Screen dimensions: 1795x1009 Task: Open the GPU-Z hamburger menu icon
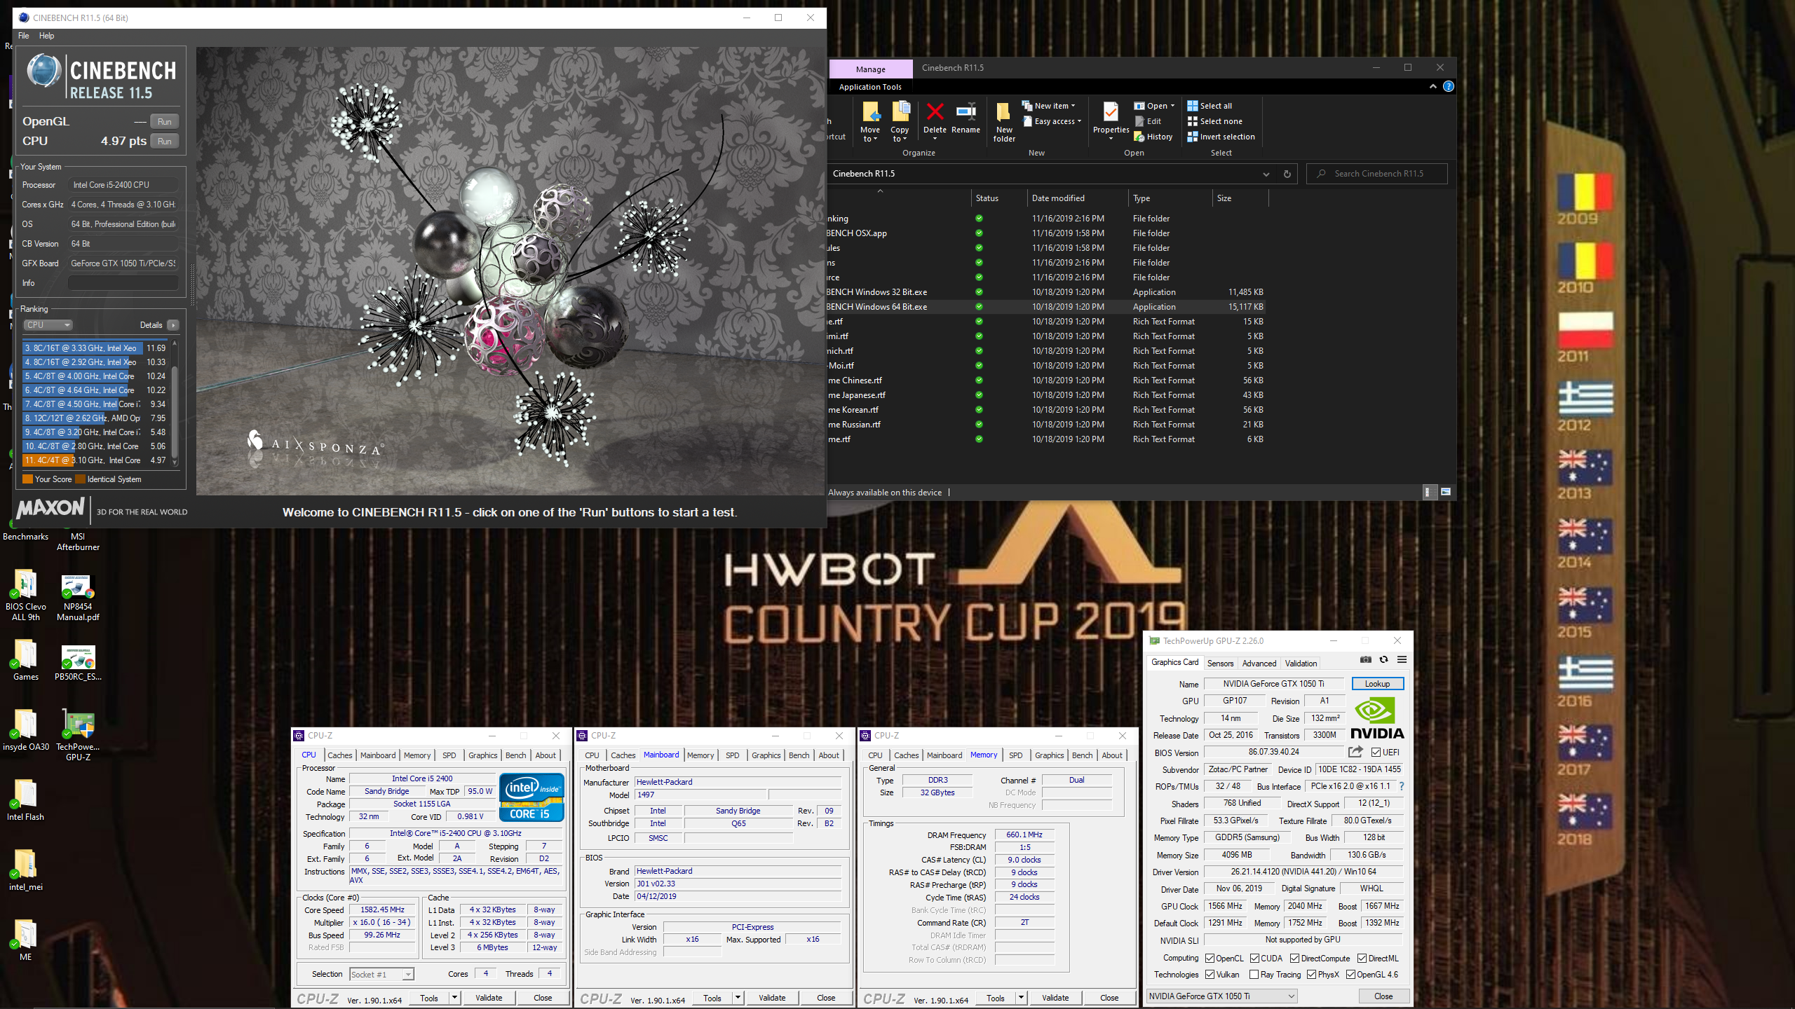click(1402, 659)
